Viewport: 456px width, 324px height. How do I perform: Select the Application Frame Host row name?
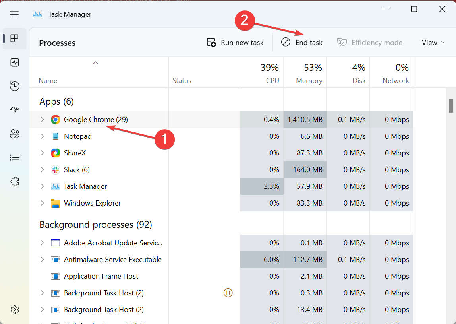click(x=101, y=276)
